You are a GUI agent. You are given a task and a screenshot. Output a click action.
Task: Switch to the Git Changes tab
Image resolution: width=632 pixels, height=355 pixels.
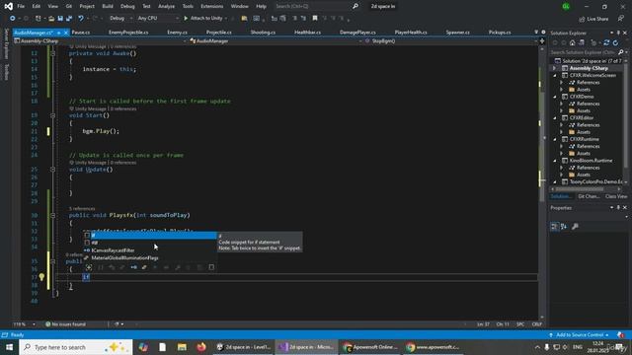tap(589, 196)
